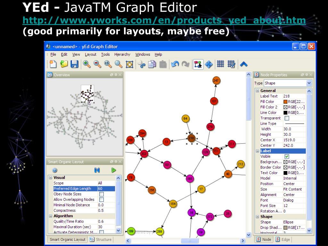
Task: Run layout with the green play icon
Action: pyautogui.click(x=114, y=170)
